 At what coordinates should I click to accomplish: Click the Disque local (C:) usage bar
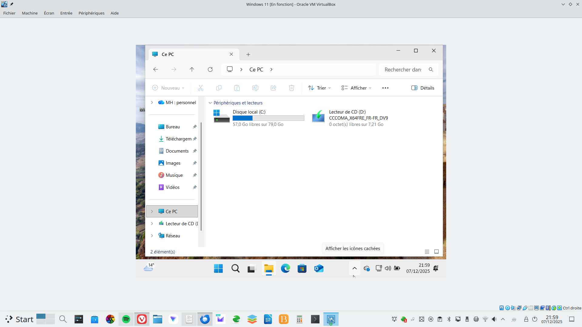(x=268, y=118)
